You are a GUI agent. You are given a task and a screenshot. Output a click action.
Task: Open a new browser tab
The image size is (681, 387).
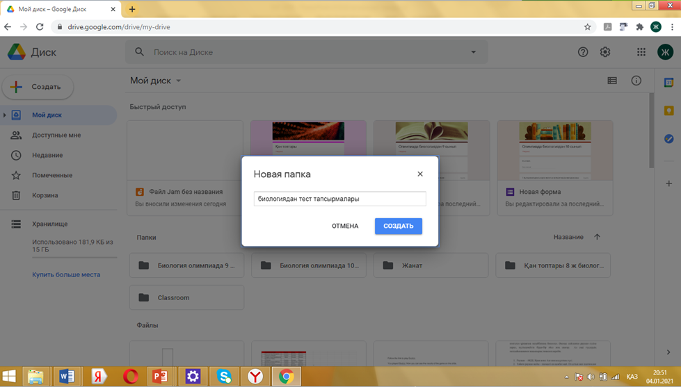pos(132,9)
